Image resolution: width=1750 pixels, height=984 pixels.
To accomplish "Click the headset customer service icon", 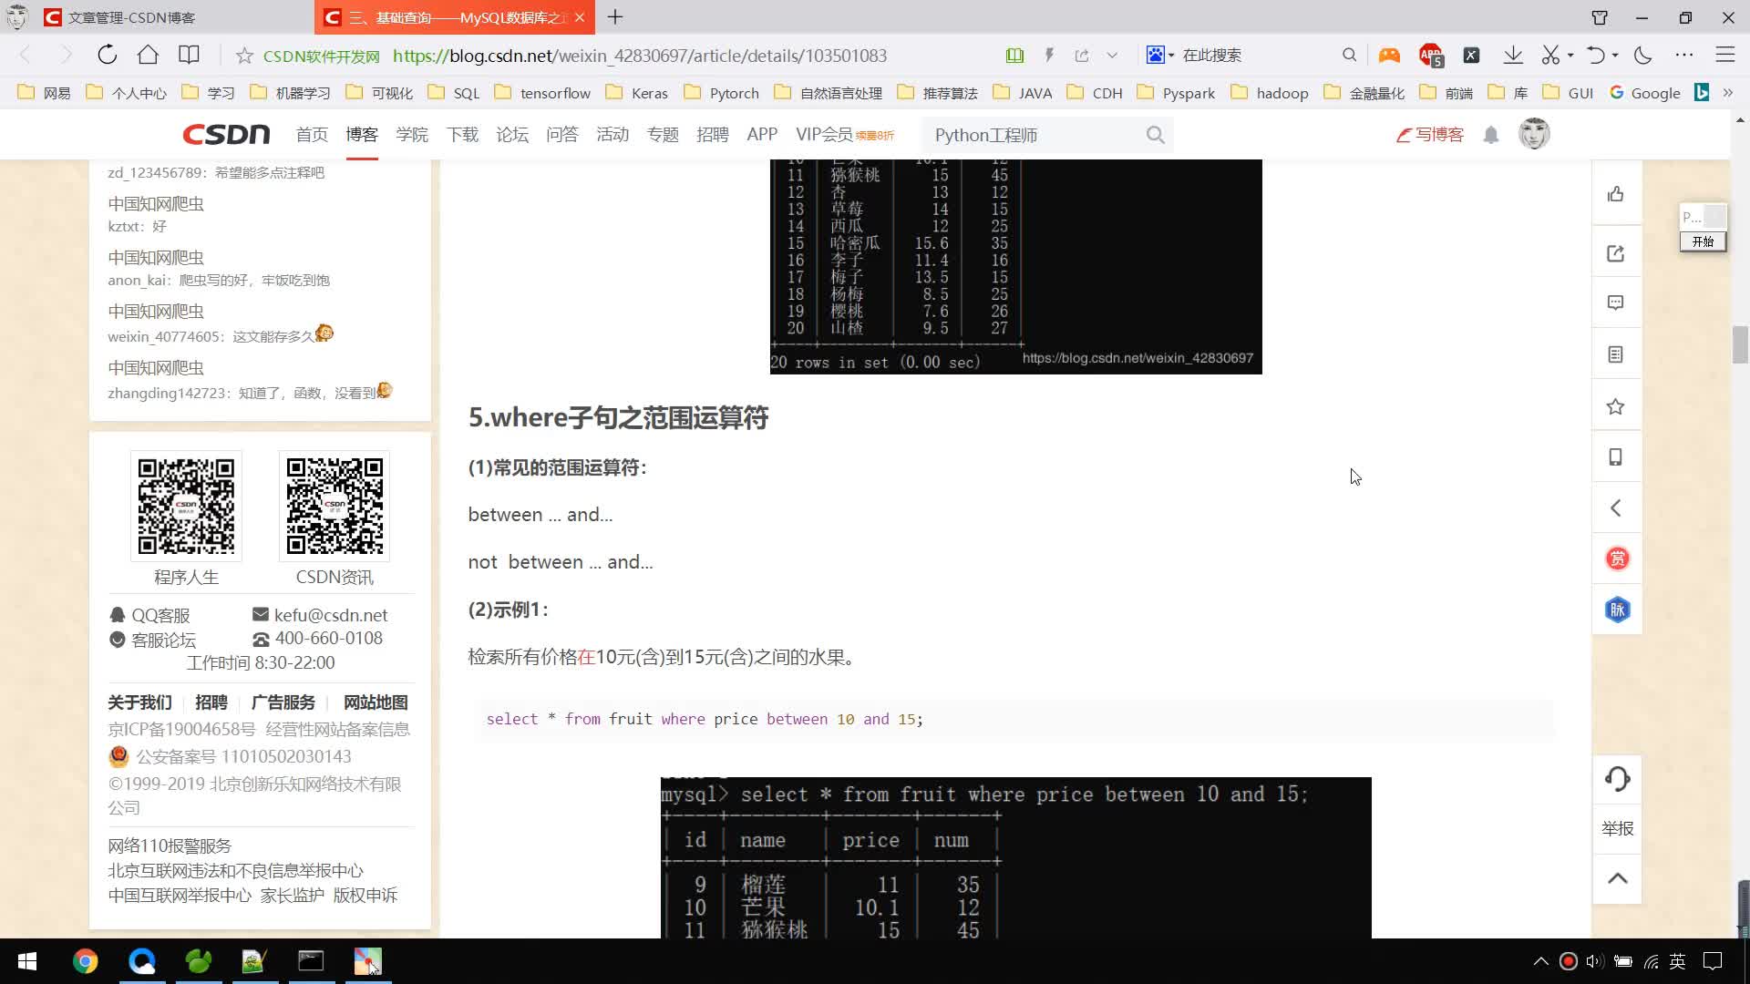I will pos(1617,779).
